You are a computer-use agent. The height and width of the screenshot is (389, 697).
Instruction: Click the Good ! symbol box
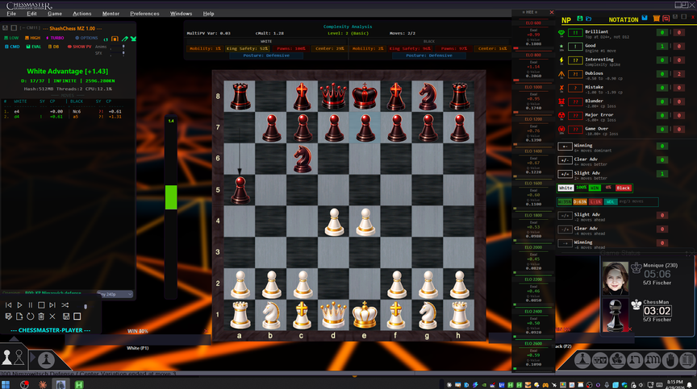575,47
